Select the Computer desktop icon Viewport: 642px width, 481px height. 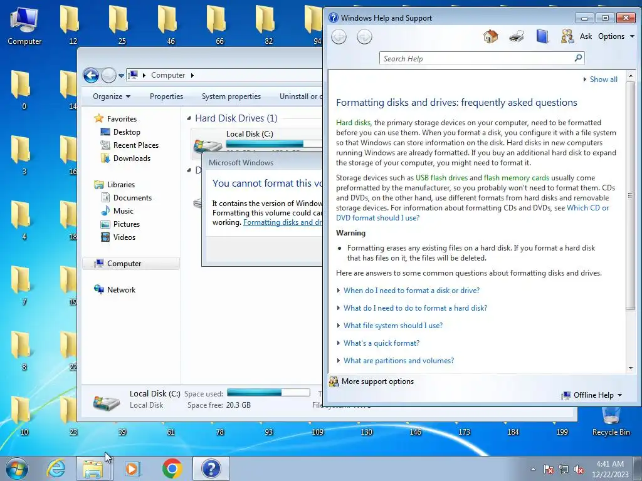24,26
